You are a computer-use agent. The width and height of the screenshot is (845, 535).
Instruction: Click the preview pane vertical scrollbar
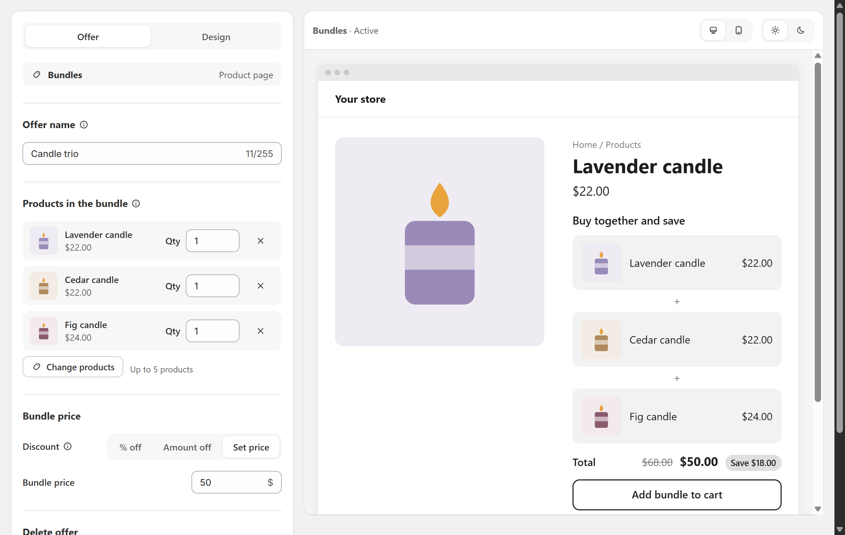coord(818,232)
